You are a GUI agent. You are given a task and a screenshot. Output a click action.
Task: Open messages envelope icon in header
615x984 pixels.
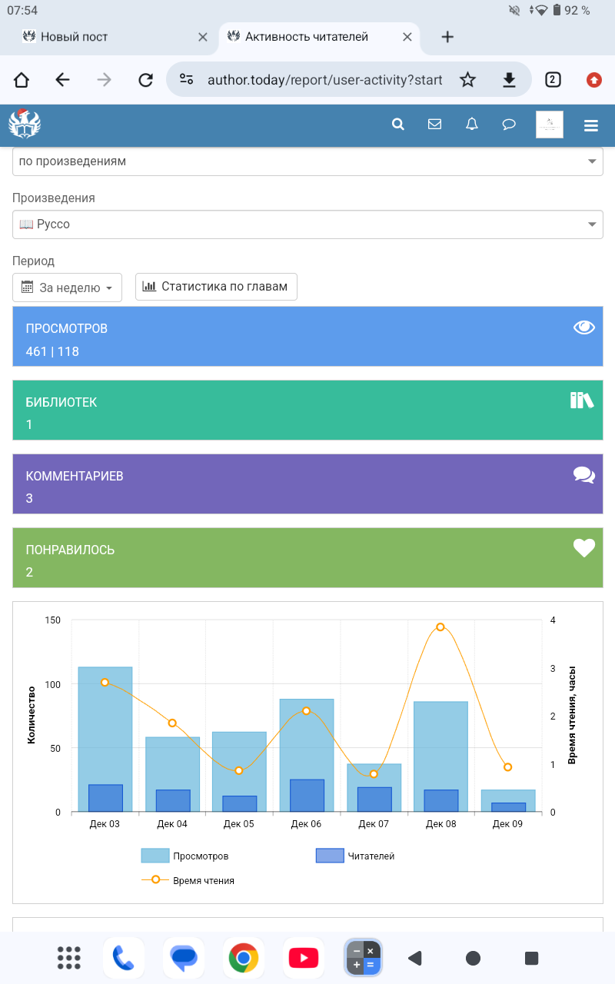coord(434,125)
